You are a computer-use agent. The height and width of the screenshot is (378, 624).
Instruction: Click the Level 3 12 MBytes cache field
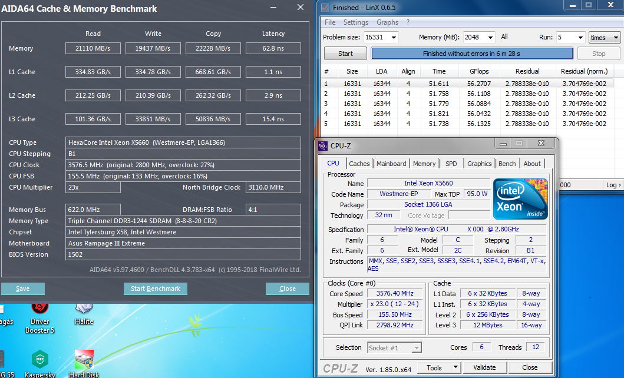point(488,325)
